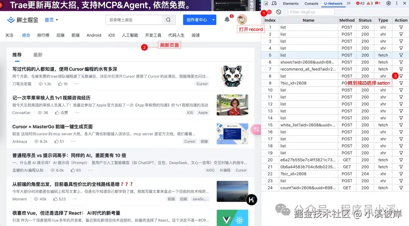Viewport: 409px width, 226px height.
Task: Click the error count badge showing 42
Action: (x=360, y=3)
